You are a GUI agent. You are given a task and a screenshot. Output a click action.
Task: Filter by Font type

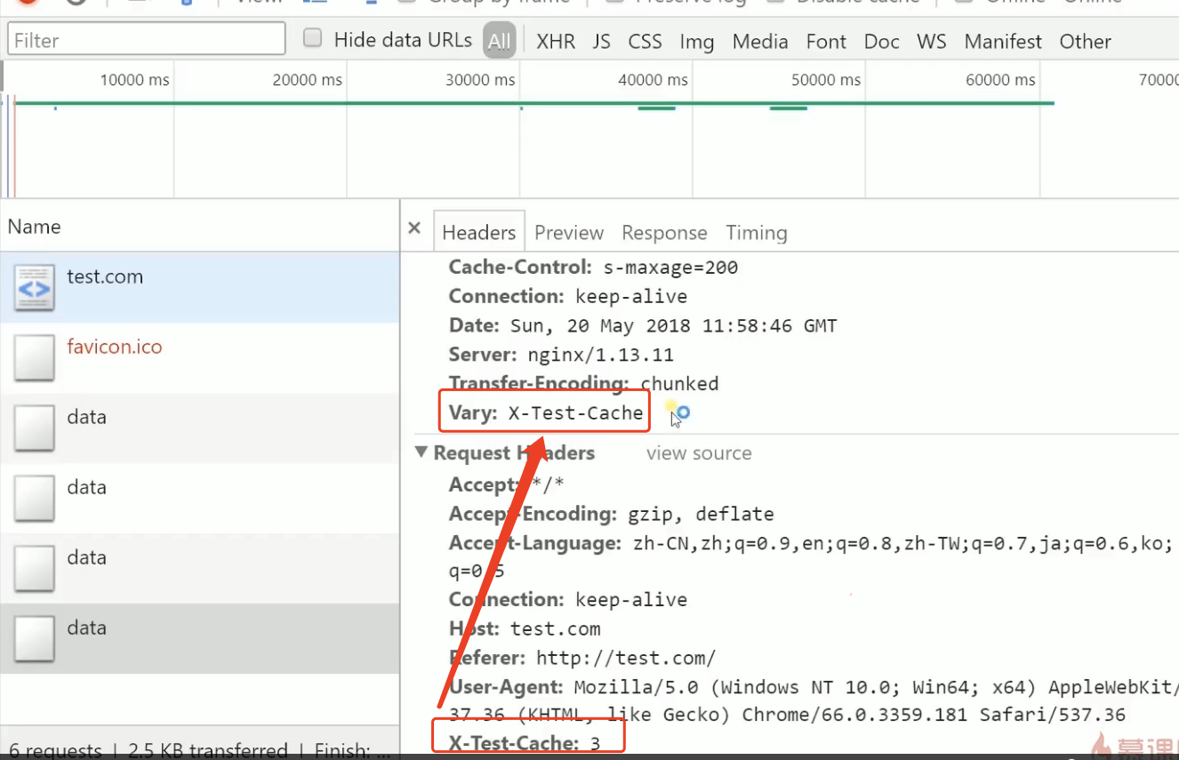tap(826, 42)
